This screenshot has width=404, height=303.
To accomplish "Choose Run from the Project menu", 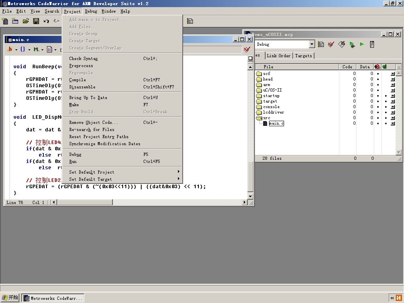I will 122,161.
